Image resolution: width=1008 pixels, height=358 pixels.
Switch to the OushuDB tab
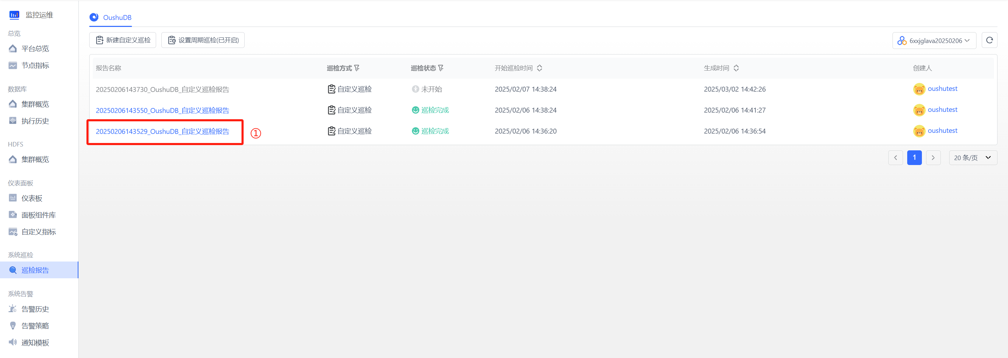[111, 17]
